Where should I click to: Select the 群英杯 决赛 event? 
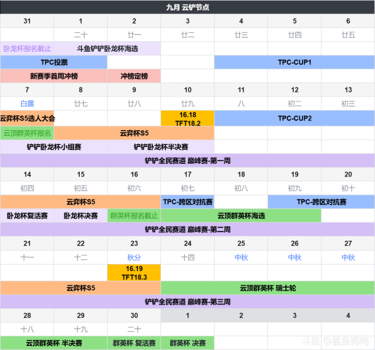coord(187,343)
